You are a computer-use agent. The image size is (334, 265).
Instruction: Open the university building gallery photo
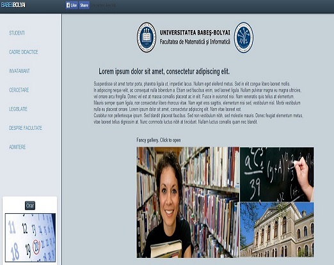tap(277, 230)
